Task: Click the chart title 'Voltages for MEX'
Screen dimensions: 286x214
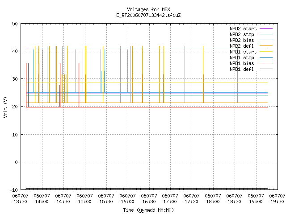Action: click(148, 9)
